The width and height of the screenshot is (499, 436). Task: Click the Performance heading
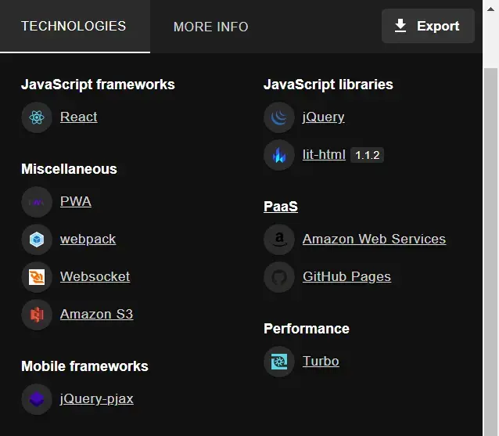pos(307,329)
